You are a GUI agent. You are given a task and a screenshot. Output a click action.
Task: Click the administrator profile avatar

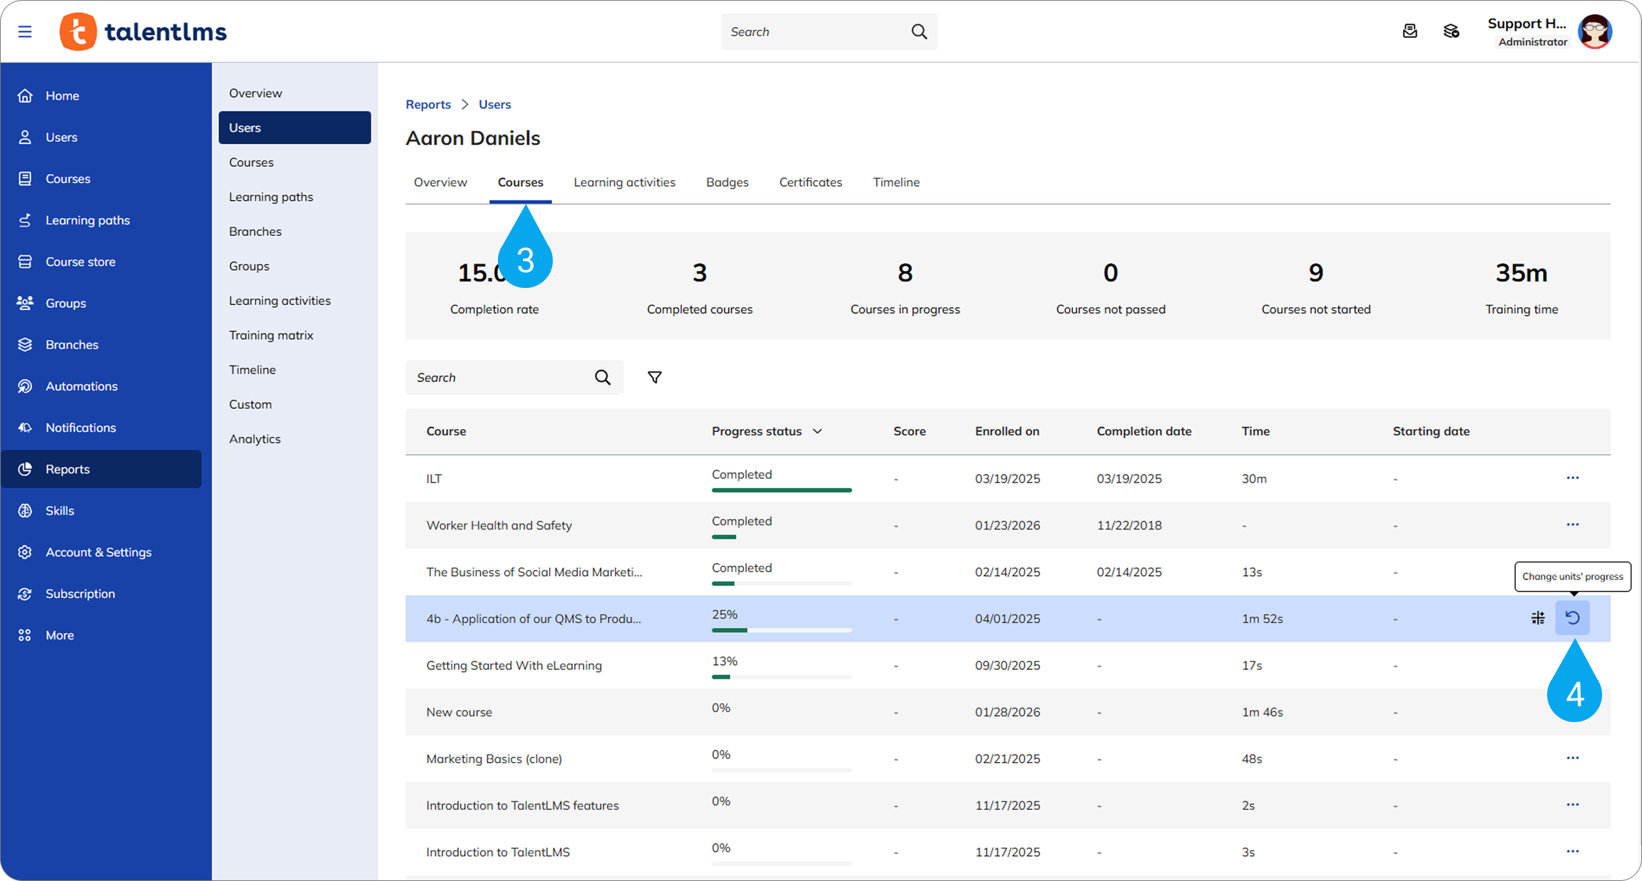(x=1595, y=31)
